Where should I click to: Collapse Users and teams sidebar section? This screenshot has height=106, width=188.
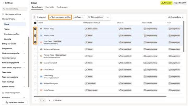coord(24,19)
